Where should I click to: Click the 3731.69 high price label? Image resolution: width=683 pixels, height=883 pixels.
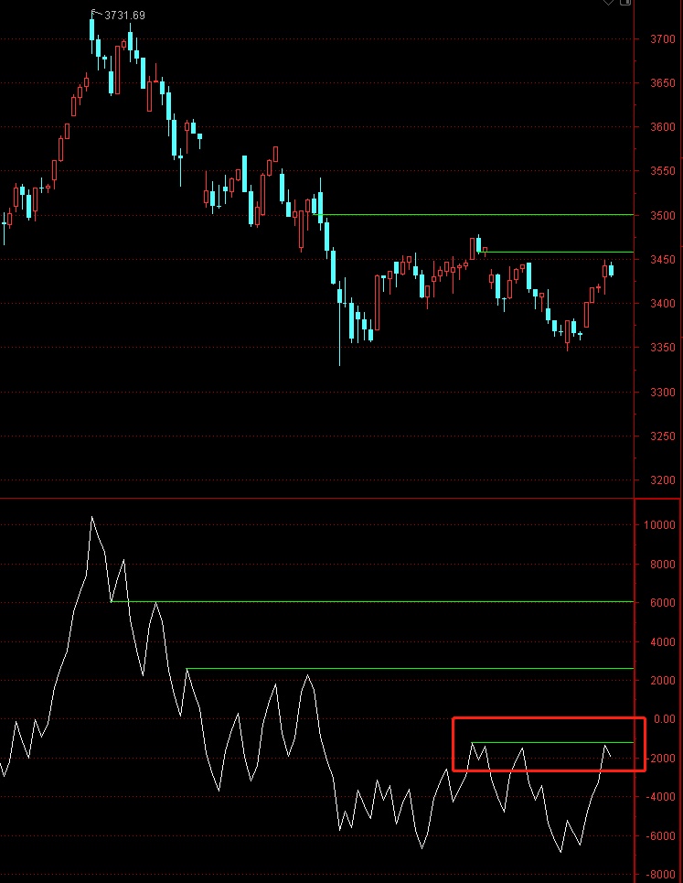pyautogui.click(x=124, y=16)
